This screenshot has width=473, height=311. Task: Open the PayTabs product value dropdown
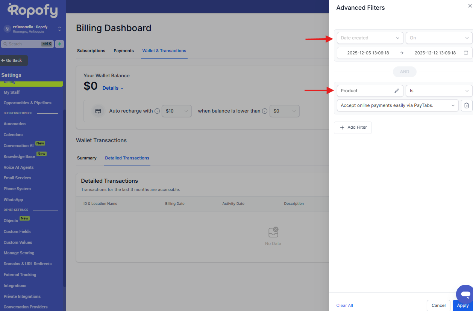[x=397, y=105]
